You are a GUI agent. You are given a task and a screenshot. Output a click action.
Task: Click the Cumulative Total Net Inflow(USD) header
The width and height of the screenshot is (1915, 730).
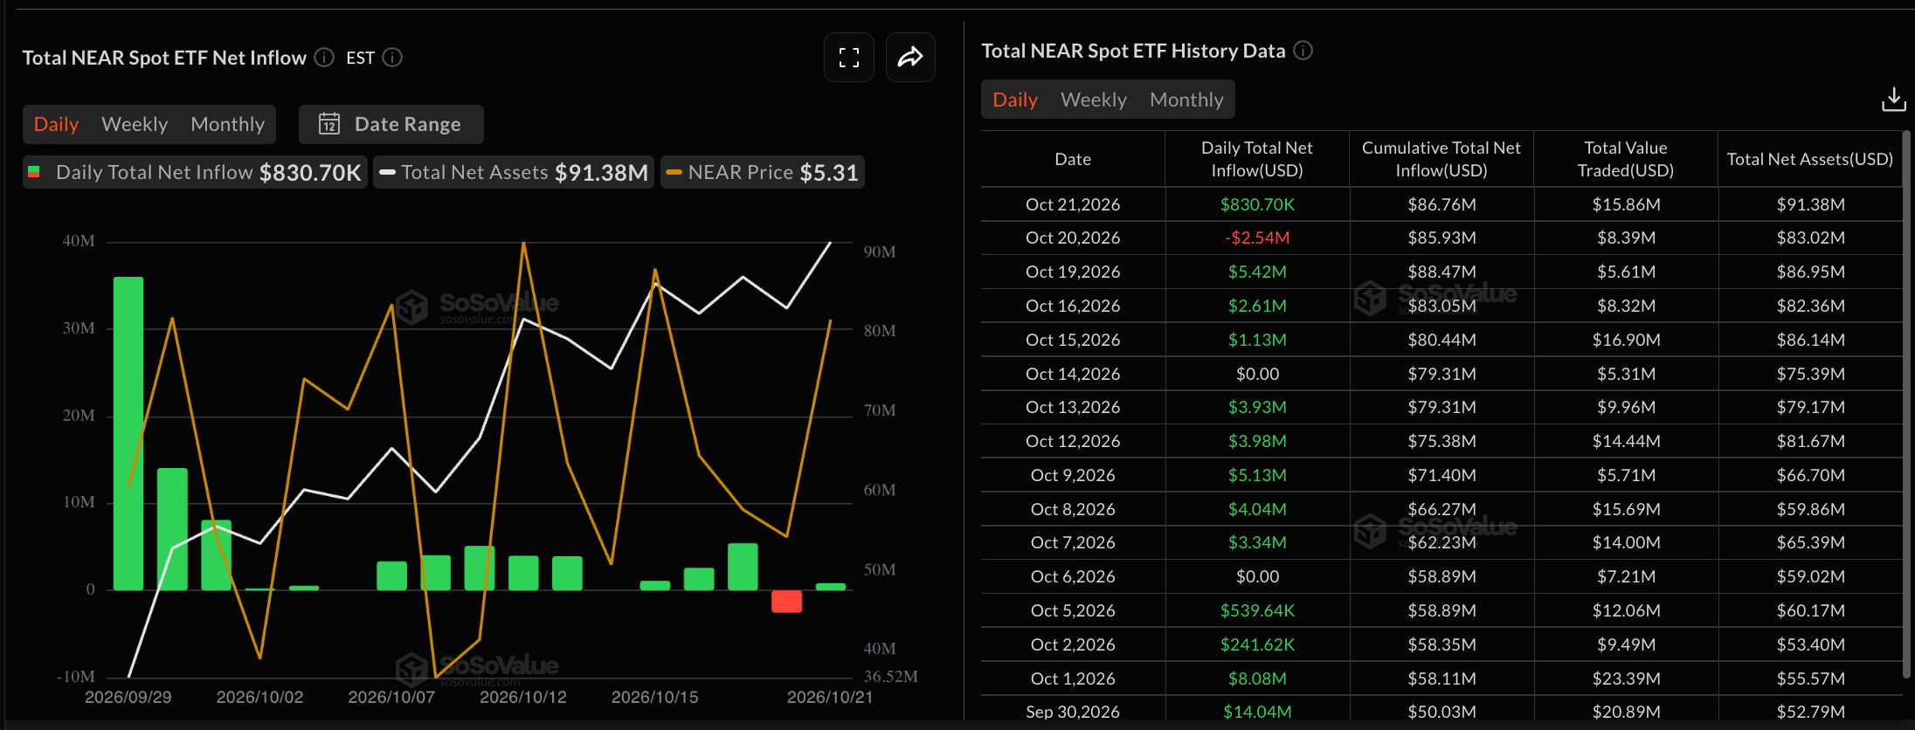[x=1441, y=159]
